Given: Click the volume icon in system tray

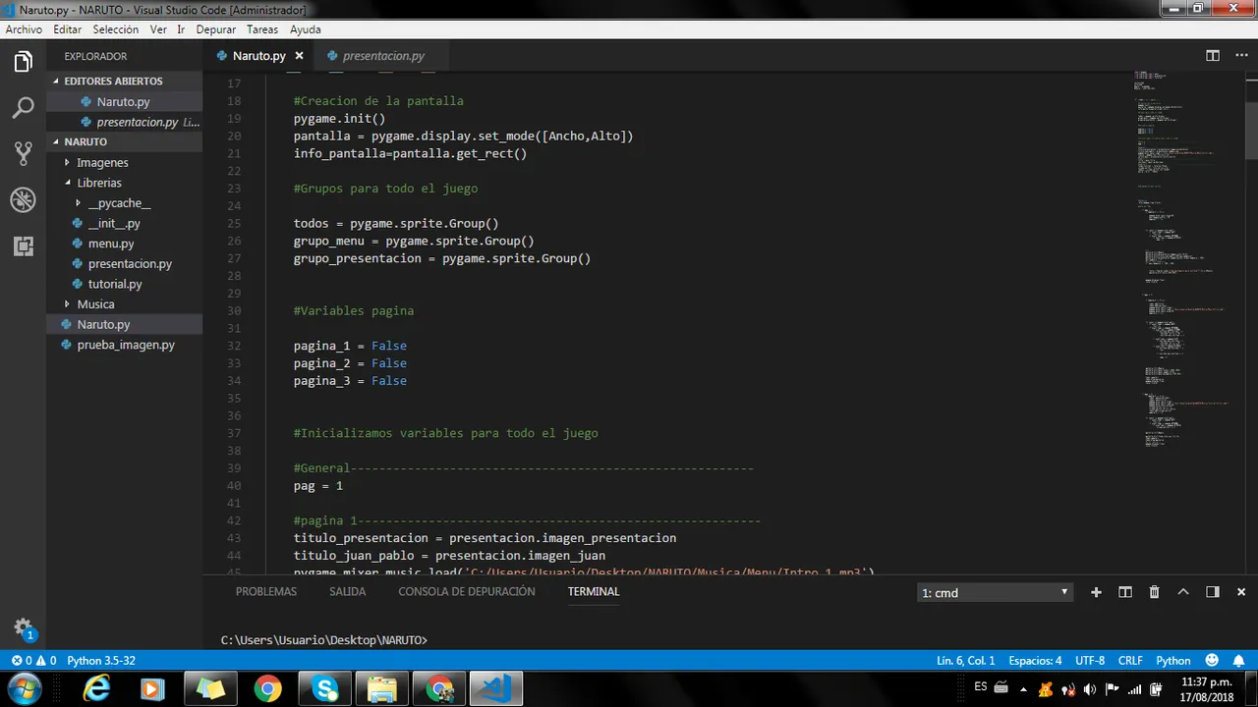Looking at the screenshot, I should [x=1089, y=689].
